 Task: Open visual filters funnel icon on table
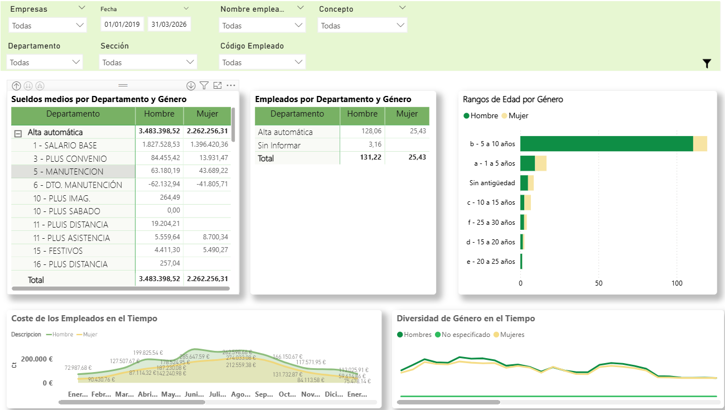pyautogui.click(x=204, y=86)
